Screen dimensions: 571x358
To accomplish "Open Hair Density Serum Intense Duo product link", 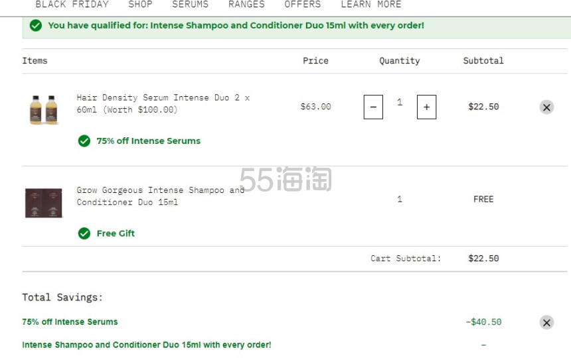I will pos(163,103).
